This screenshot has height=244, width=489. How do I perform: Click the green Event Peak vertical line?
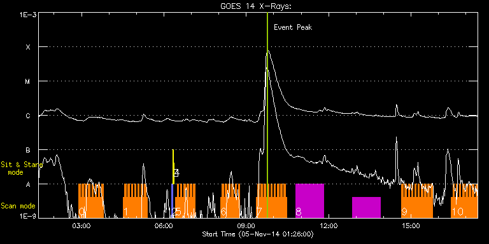point(267,115)
